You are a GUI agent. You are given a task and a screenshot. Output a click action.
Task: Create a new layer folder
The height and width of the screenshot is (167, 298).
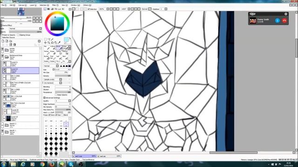(x=11, y=41)
